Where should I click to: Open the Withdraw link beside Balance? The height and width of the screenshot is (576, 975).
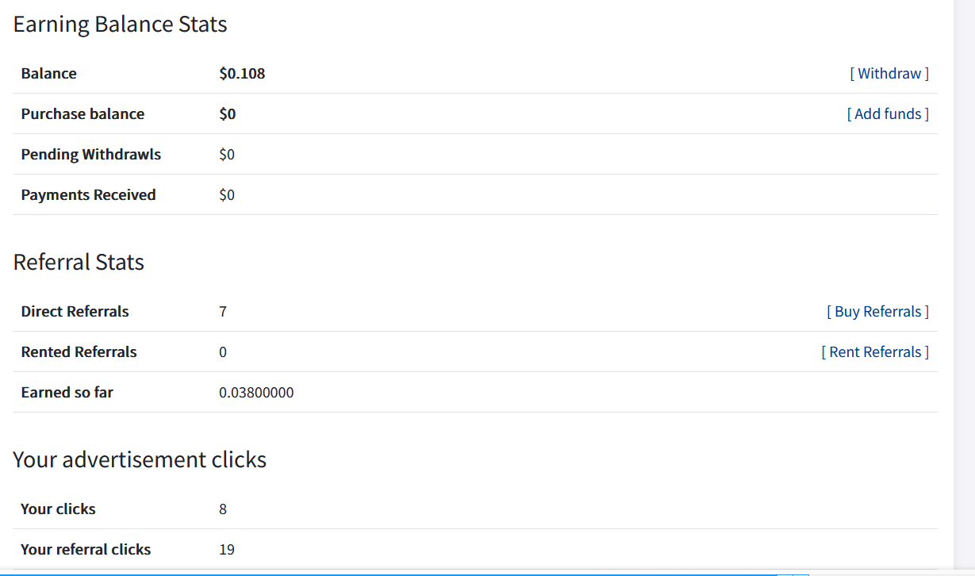point(889,74)
